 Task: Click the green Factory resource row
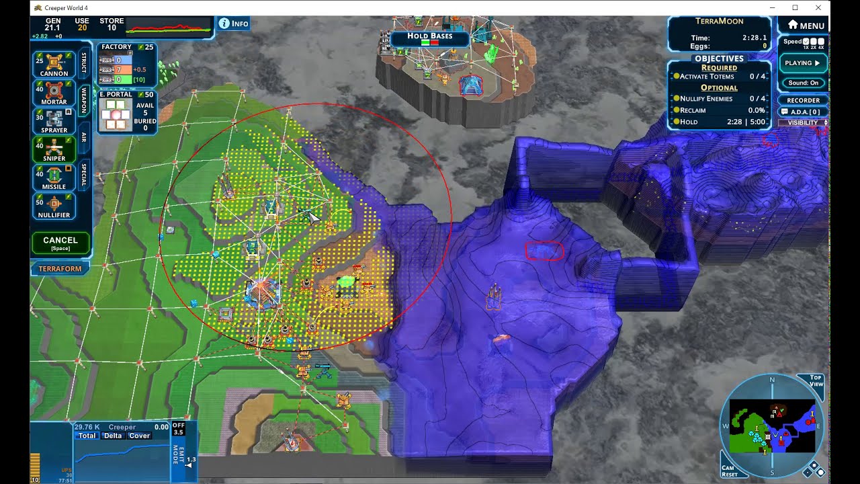click(117, 79)
